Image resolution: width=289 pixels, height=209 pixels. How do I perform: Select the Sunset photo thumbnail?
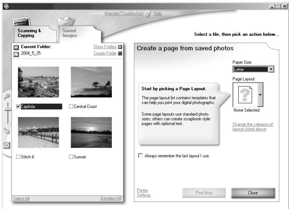(x=91, y=133)
